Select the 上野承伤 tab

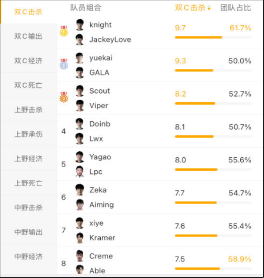pos(28,134)
